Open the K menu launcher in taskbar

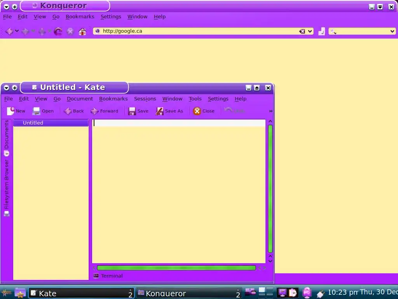[7, 293]
